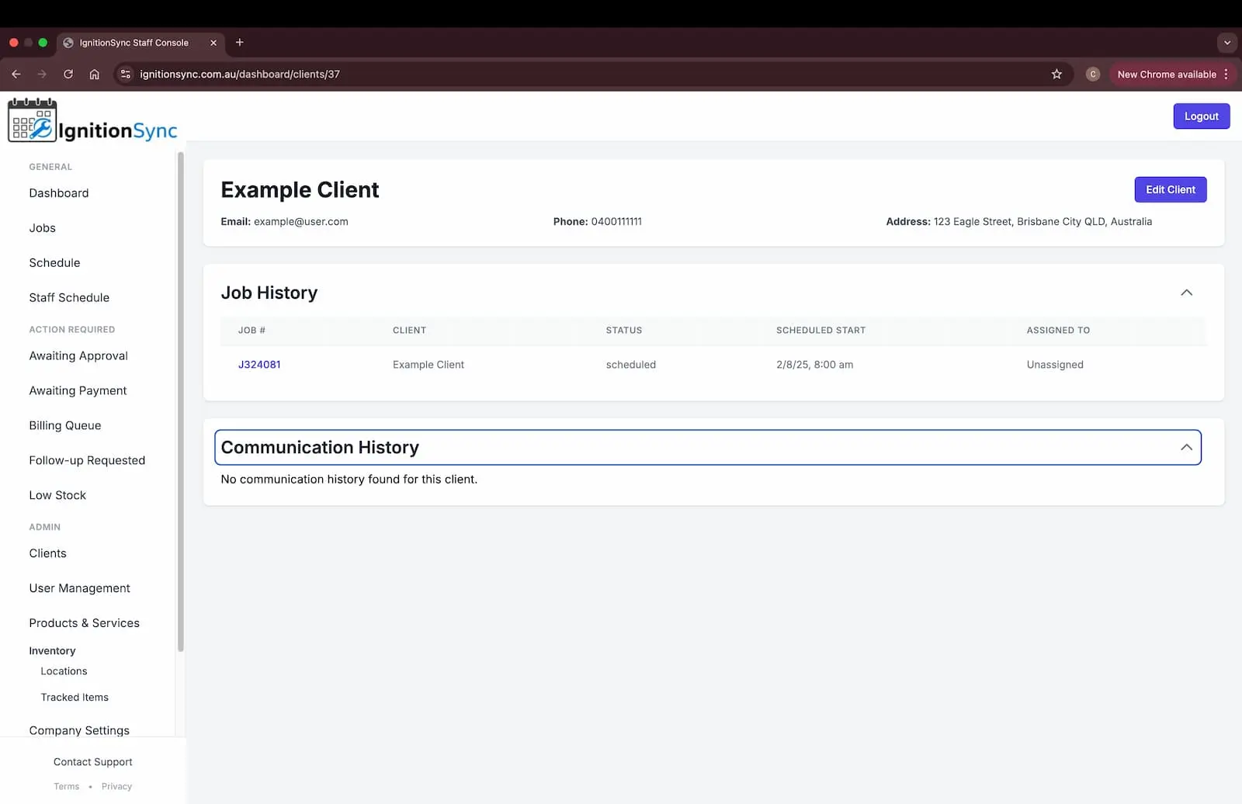Collapse the Communication History section
Viewport: 1242px width, 804px height.
1186,447
